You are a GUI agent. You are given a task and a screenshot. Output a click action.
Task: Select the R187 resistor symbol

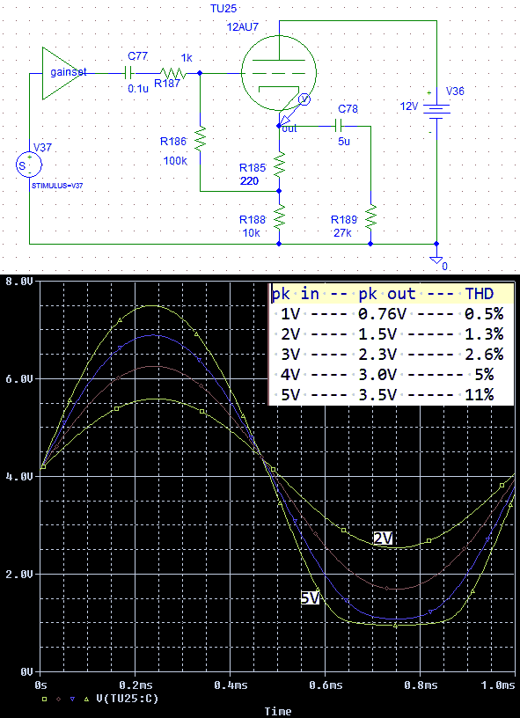[x=173, y=73]
